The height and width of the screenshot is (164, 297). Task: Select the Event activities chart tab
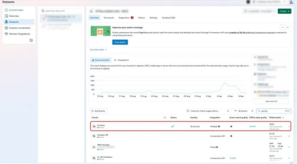click(x=101, y=60)
